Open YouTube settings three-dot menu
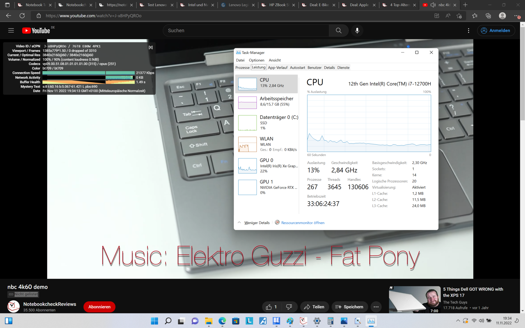 (x=468, y=31)
